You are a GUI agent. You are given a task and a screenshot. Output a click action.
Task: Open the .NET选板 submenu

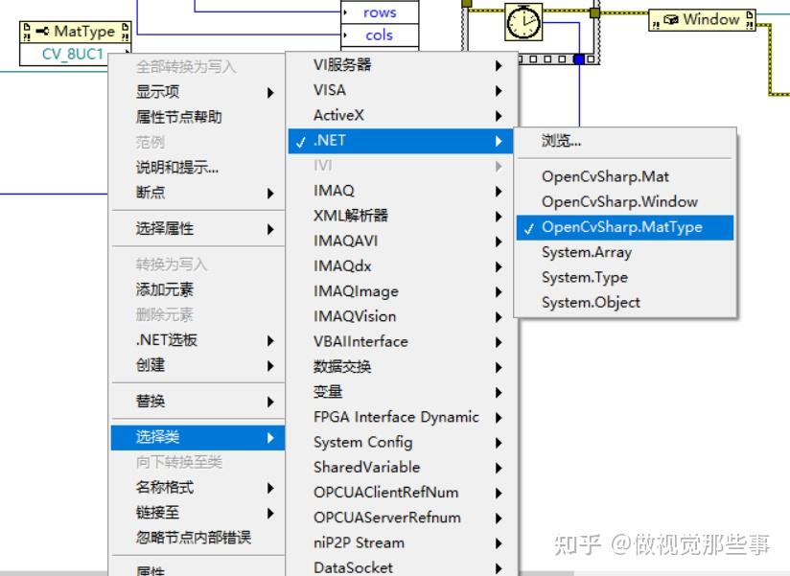pos(198,340)
